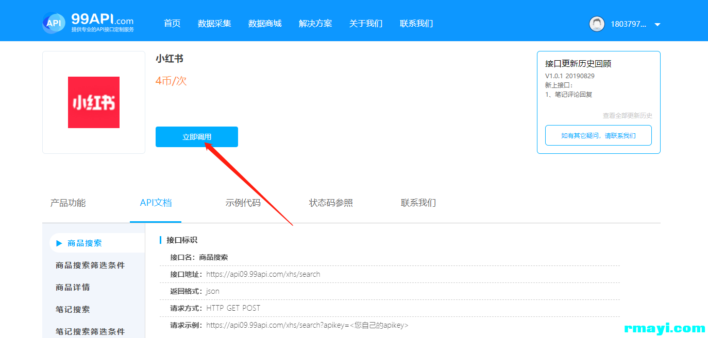Click the 接口更新历史回顾 heading

tap(578, 64)
